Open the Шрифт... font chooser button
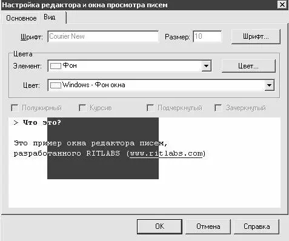Screen dimensions: 289x241 coord(256,36)
